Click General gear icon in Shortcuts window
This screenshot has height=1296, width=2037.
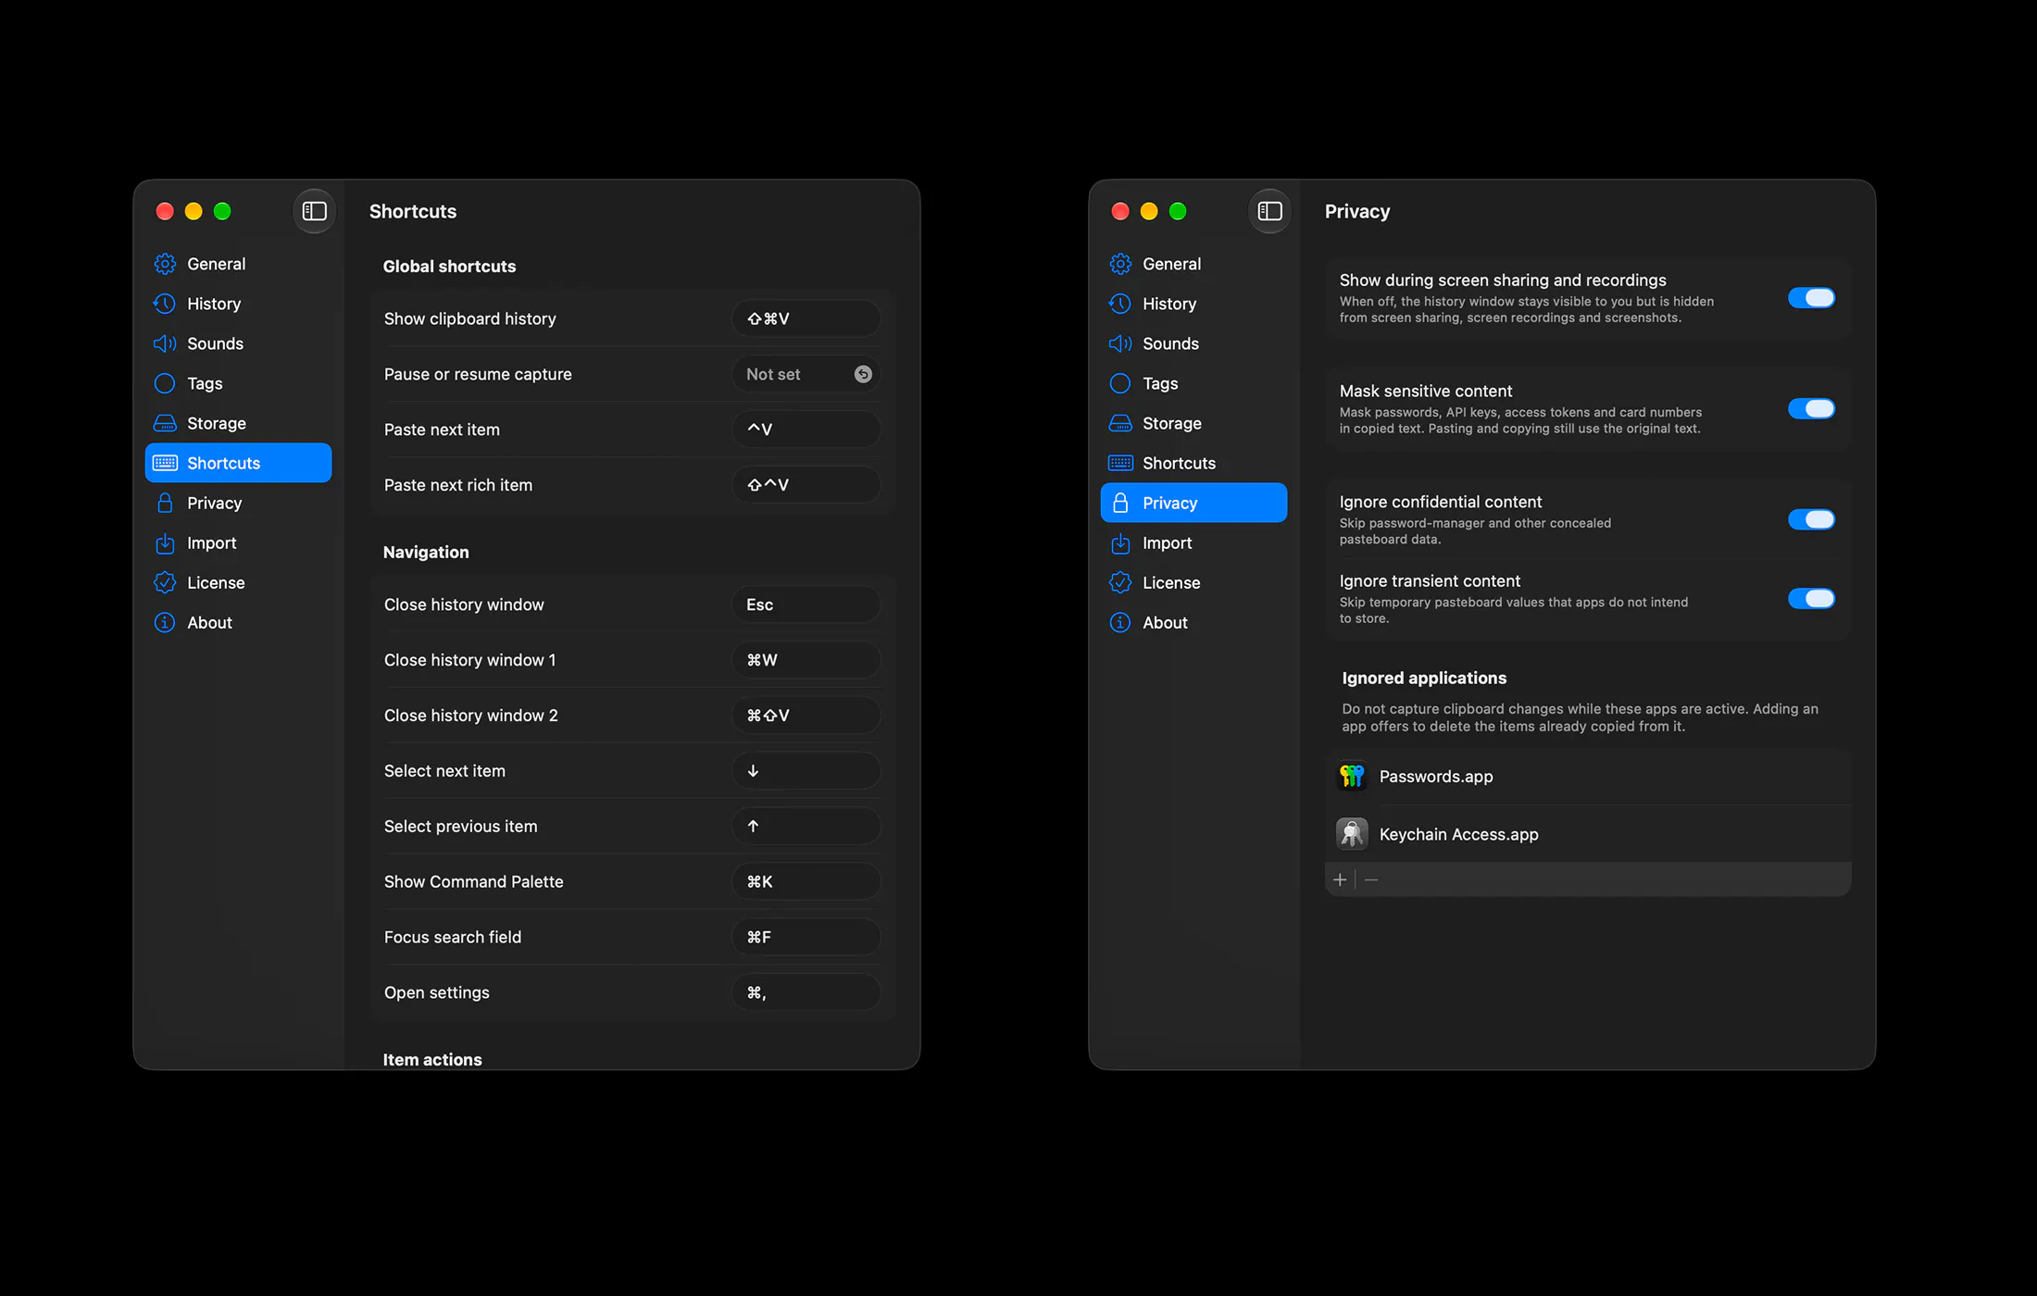coord(165,264)
